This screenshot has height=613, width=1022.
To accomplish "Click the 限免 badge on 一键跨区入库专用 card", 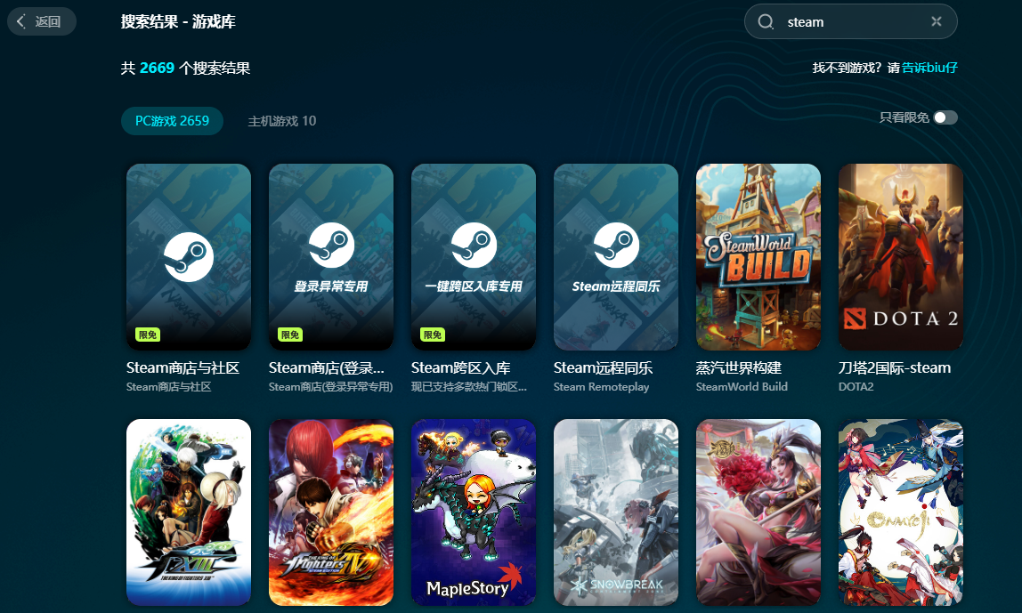I will pos(433,335).
